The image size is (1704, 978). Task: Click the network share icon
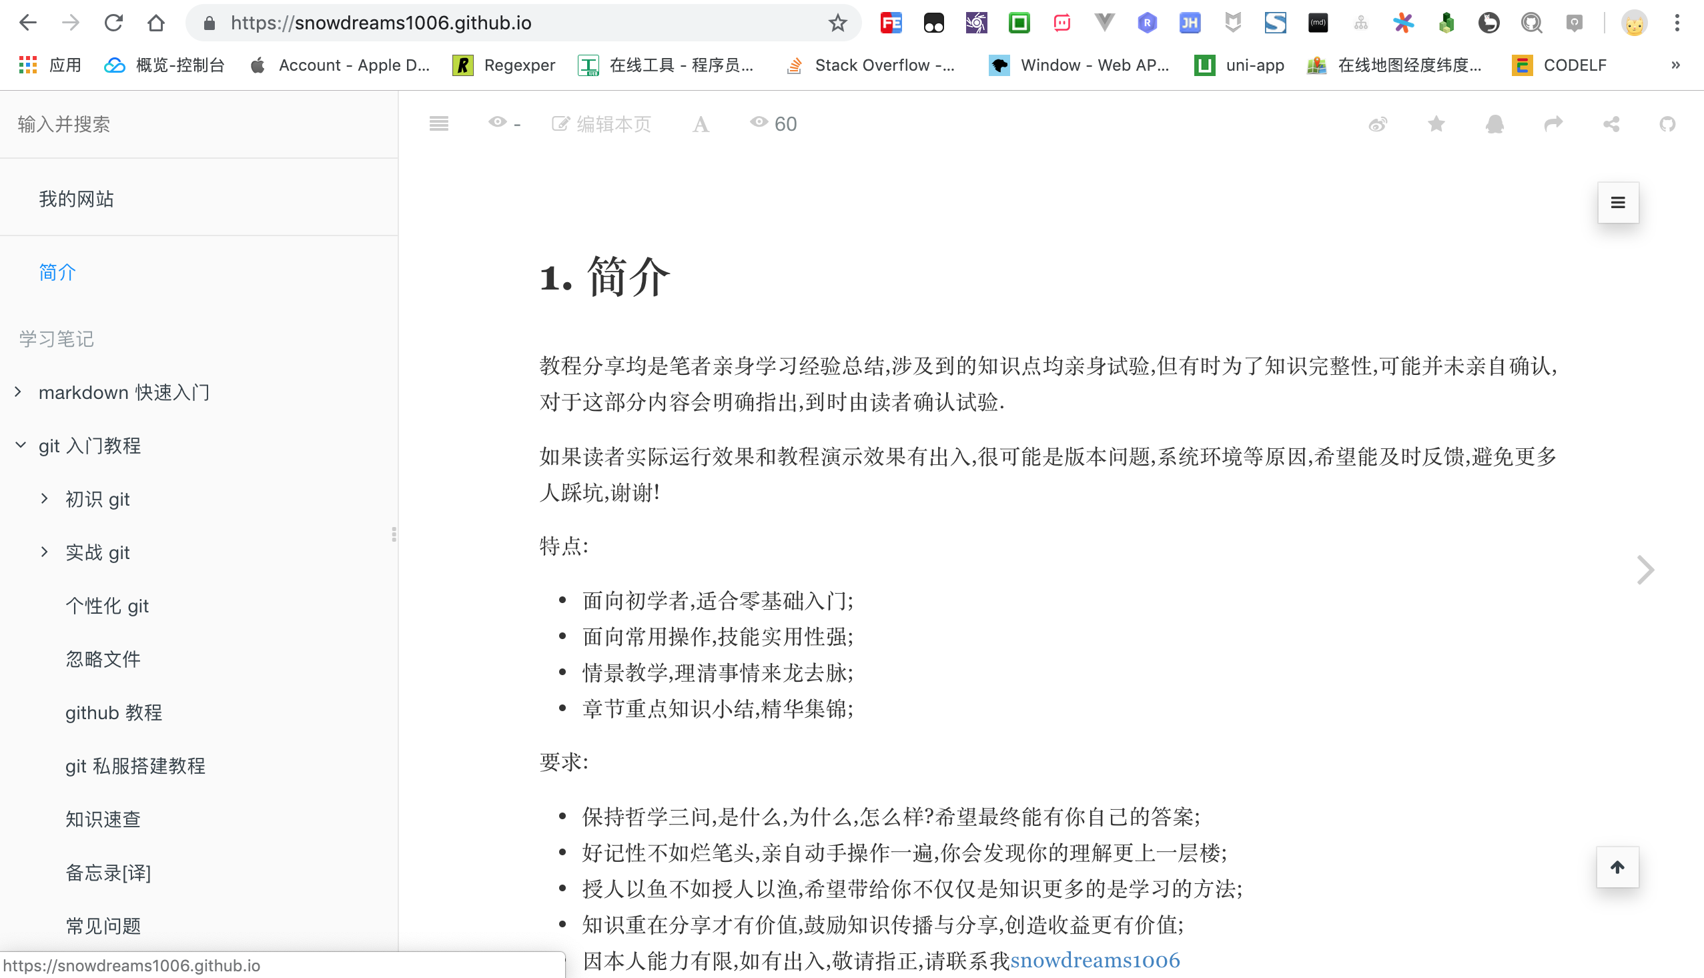[1612, 123]
